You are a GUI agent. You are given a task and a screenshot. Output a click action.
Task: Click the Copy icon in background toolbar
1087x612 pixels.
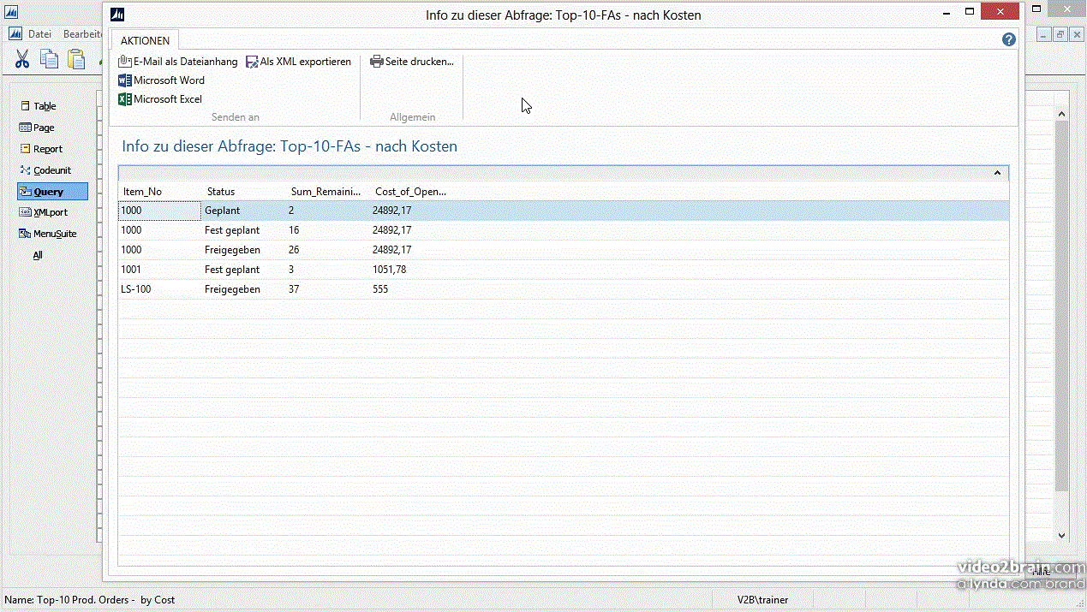pyautogui.click(x=49, y=59)
